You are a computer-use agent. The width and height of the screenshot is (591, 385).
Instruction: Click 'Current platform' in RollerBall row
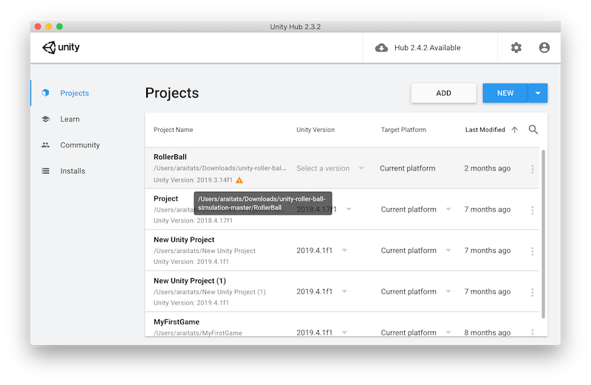pos(408,168)
